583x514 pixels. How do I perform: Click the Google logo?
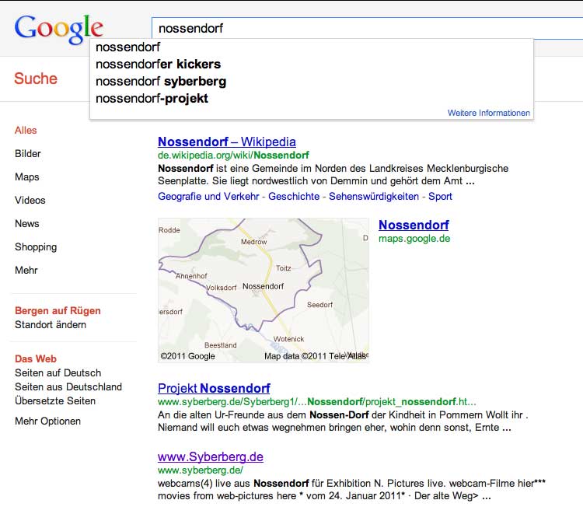pos(58,29)
